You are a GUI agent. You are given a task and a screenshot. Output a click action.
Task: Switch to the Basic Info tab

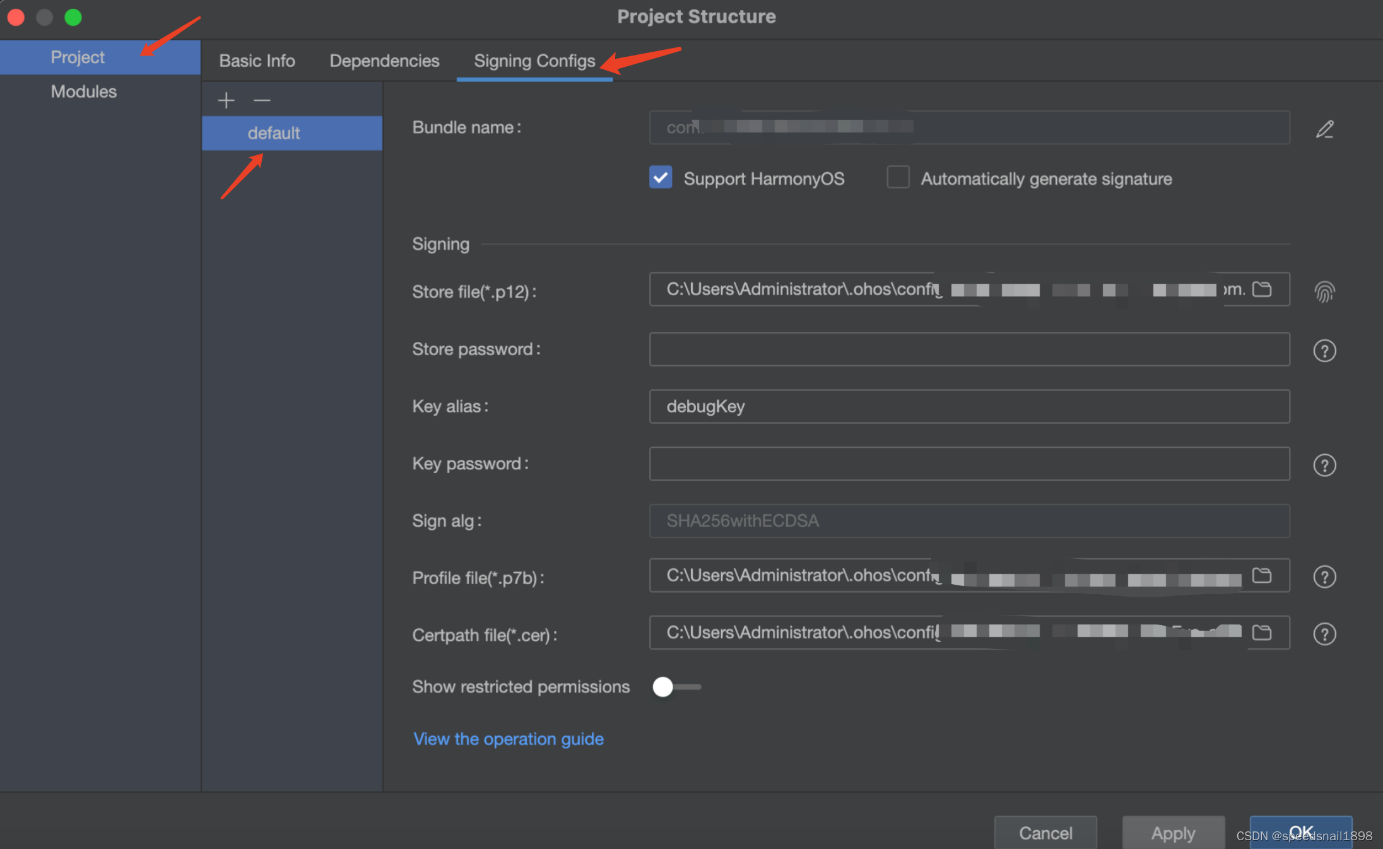click(x=257, y=61)
